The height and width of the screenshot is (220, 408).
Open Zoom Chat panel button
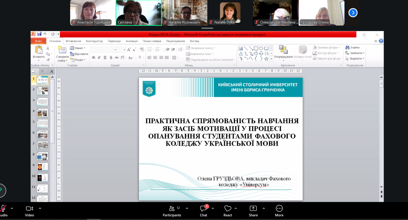pyautogui.click(x=204, y=211)
